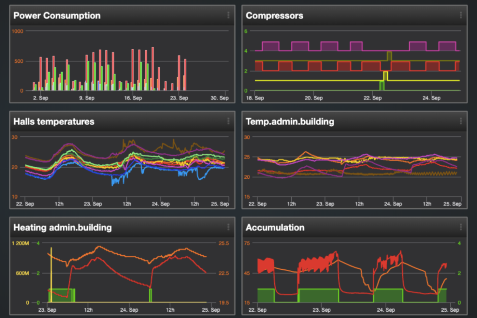Screen dimensions: 477x318
Task: Click the 25.5 right-axis label in Heating chart
Action: point(224,243)
